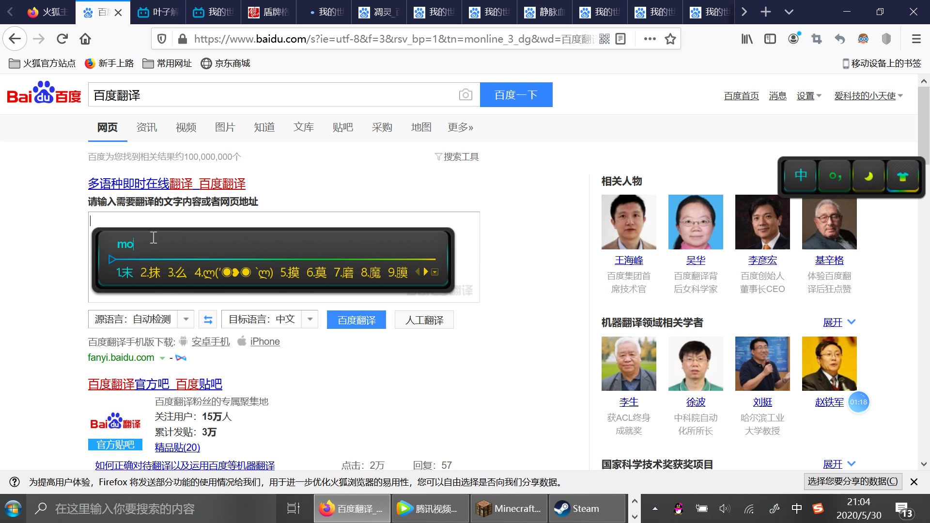The image size is (930, 523).
Task: Open 京东商城 bookmark
Action: tap(226, 63)
